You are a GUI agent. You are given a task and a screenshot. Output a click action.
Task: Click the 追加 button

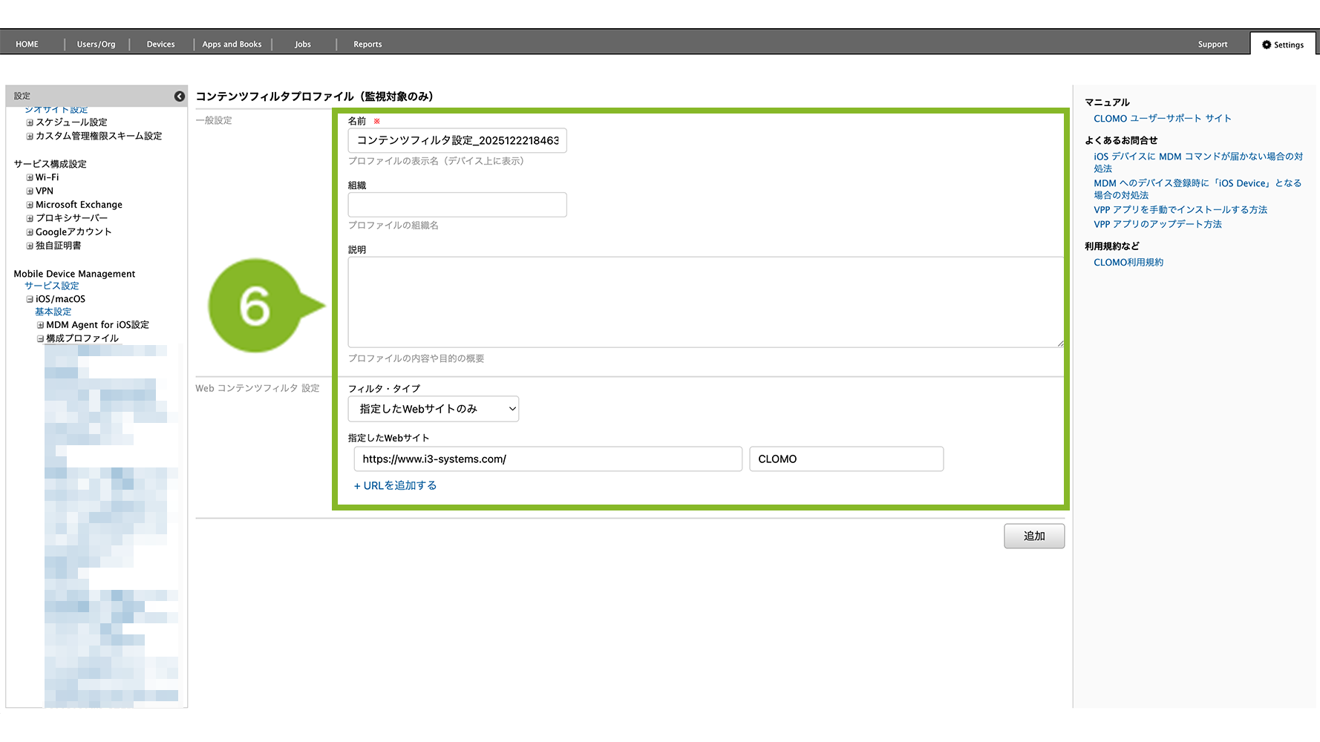coord(1033,536)
